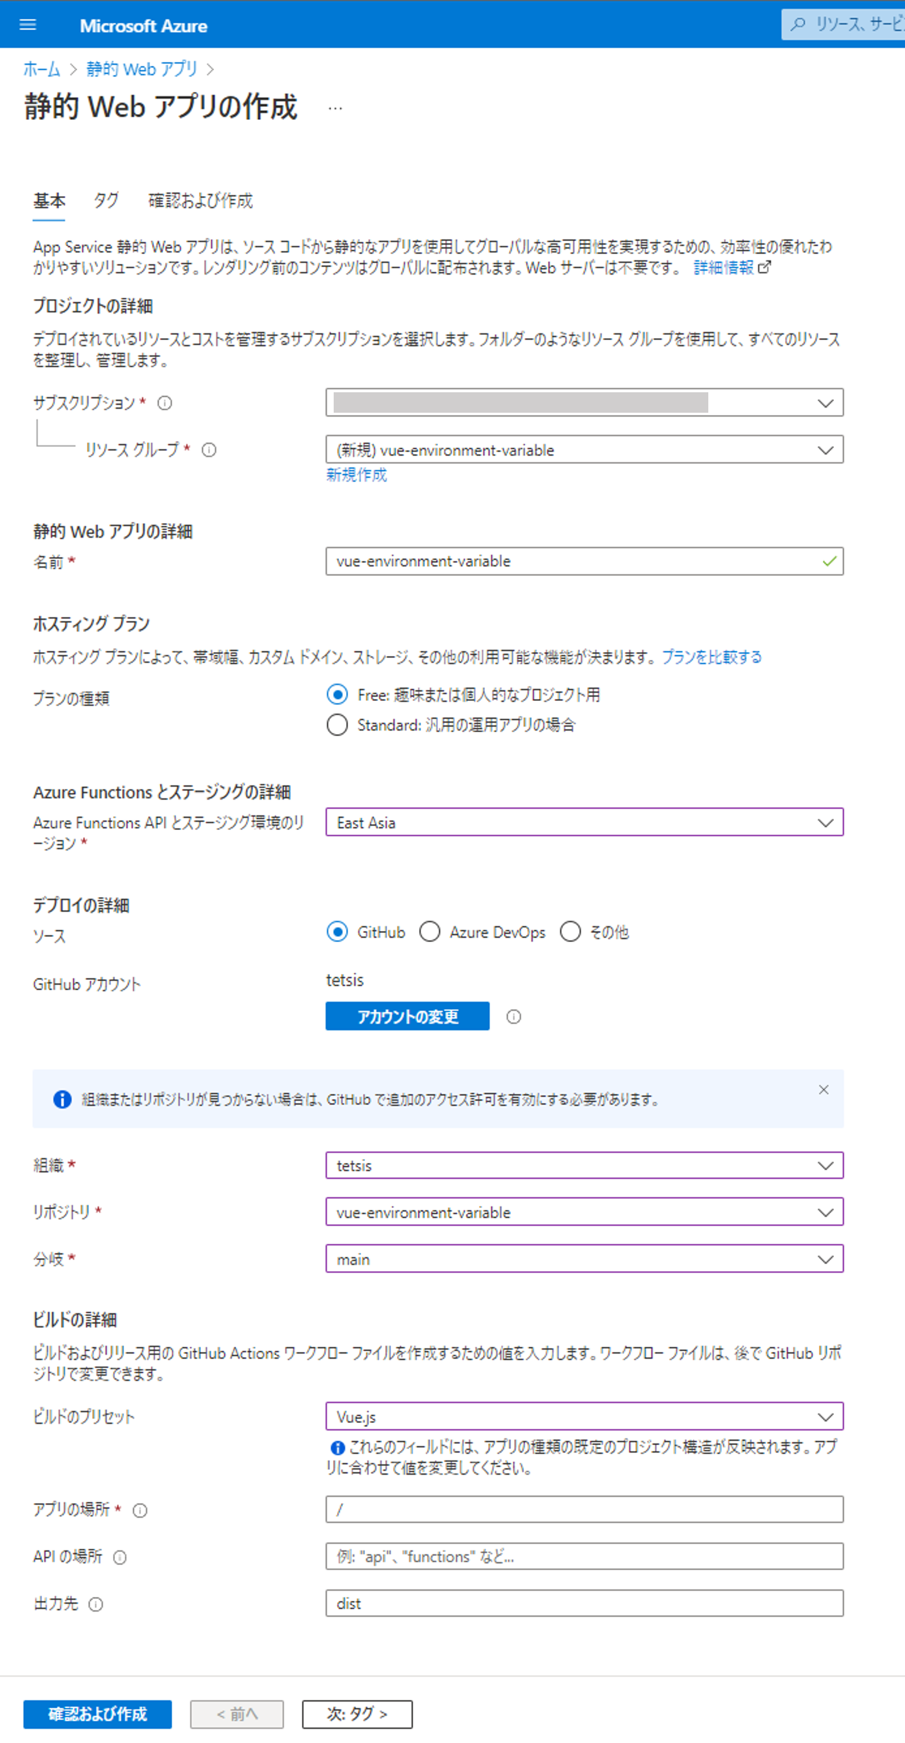Image resolution: width=905 pixels, height=1743 pixels.
Task: Expand the East Asia region dropdown
Action: tap(584, 823)
